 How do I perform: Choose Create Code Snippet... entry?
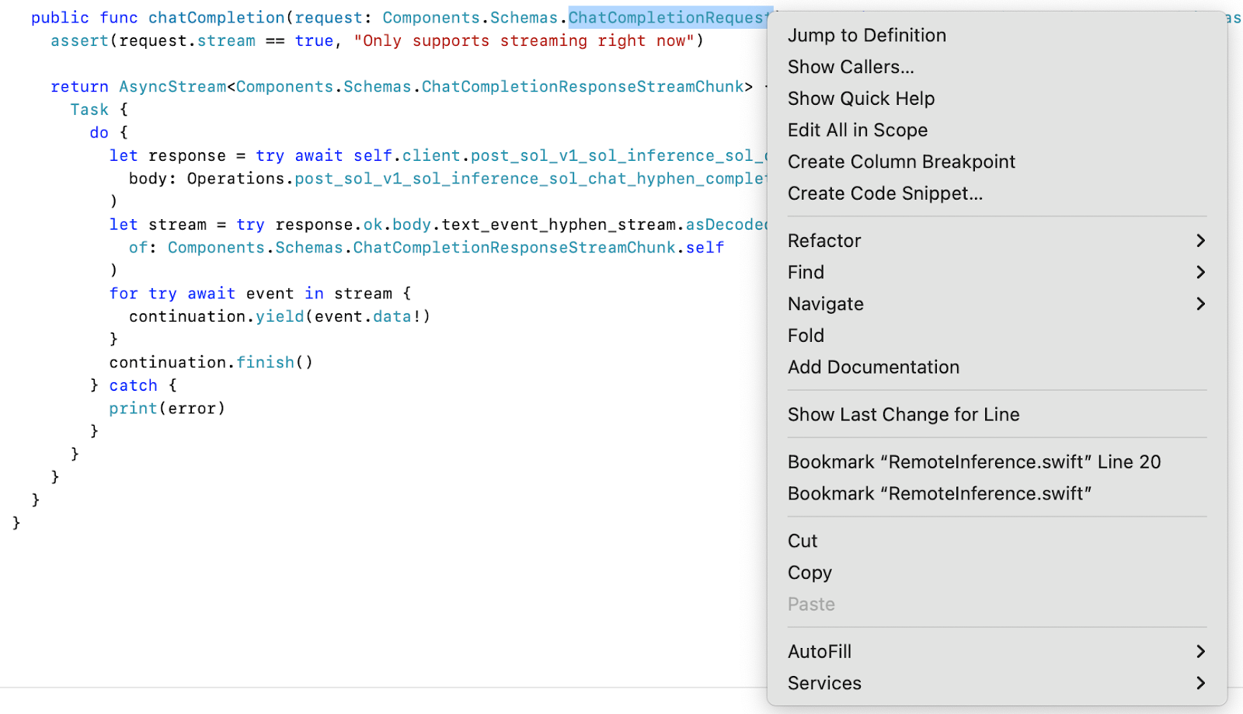885,193
